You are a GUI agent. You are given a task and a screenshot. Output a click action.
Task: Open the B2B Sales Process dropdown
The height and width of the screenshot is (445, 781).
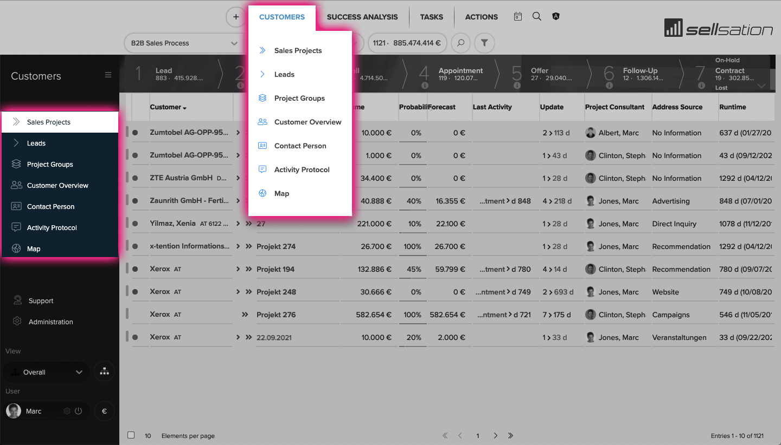[183, 43]
